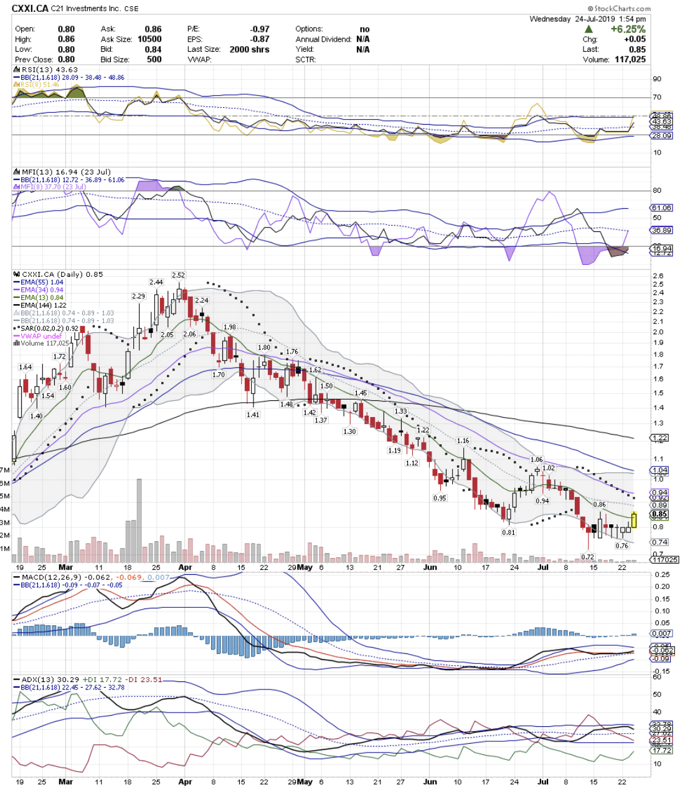Click the 1.64 price annotation in February
Screen dimensions: 690x793
(25, 367)
